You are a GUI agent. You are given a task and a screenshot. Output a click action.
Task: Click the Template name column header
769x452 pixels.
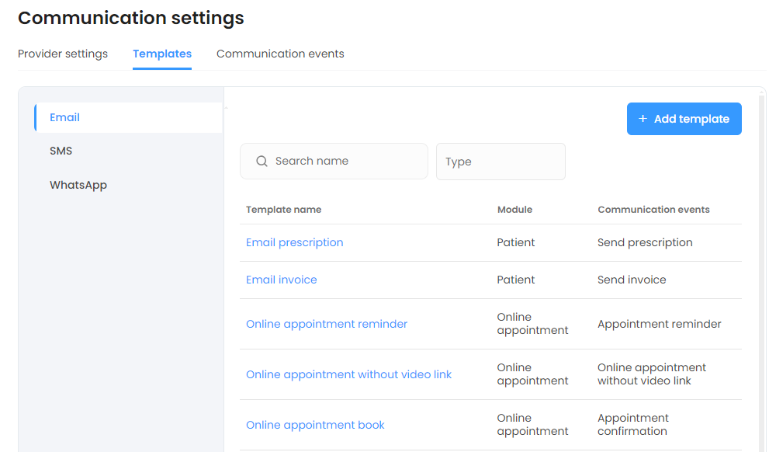pos(283,210)
